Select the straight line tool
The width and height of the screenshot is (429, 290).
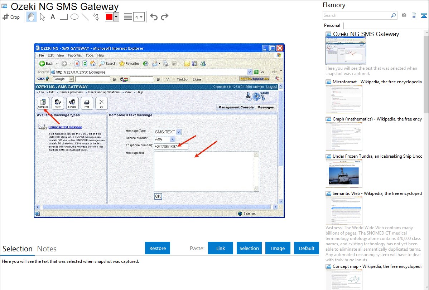(x=85, y=17)
